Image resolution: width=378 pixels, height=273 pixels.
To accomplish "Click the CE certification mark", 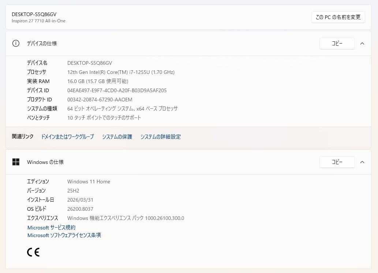I will [33, 252].
